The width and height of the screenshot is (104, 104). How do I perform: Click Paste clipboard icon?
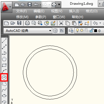pos(74,23)
